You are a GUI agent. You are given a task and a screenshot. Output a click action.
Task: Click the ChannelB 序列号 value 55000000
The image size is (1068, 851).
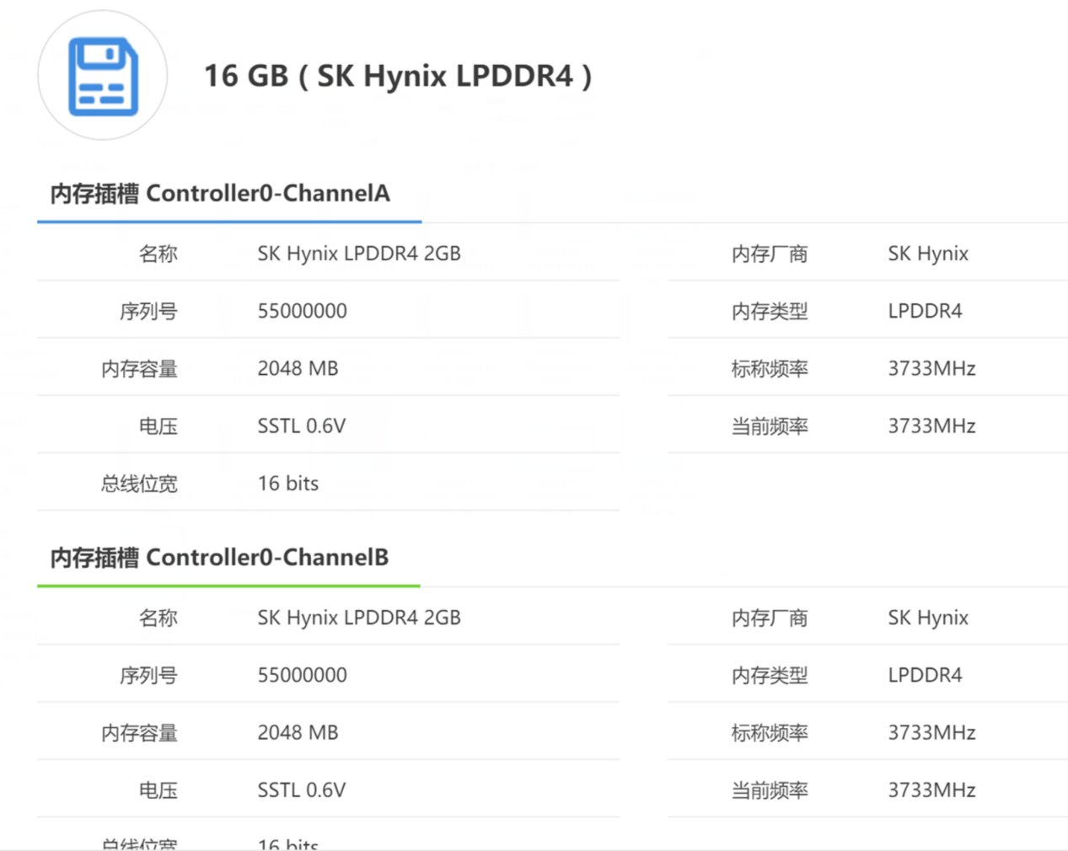pos(302,675)
